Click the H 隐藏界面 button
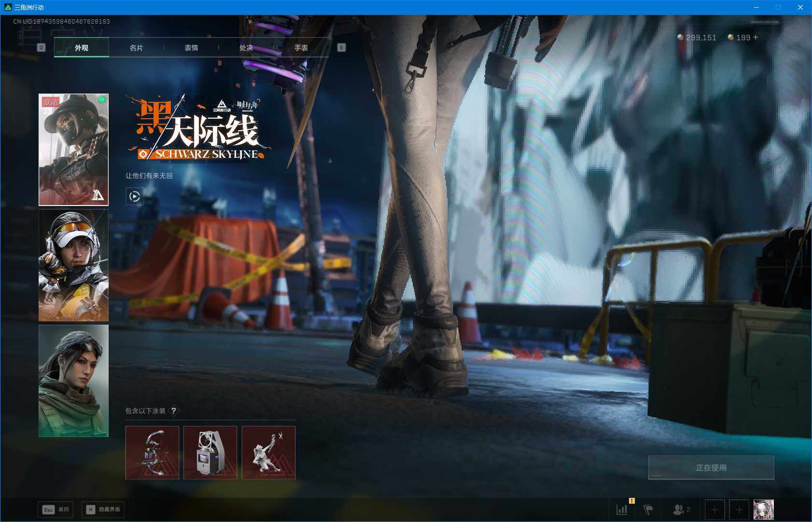 point(103,509)
